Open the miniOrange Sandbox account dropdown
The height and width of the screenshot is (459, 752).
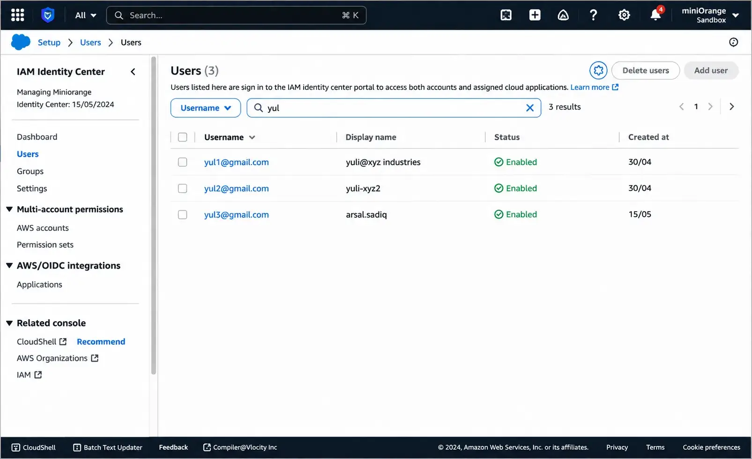(x=710, y=15)
